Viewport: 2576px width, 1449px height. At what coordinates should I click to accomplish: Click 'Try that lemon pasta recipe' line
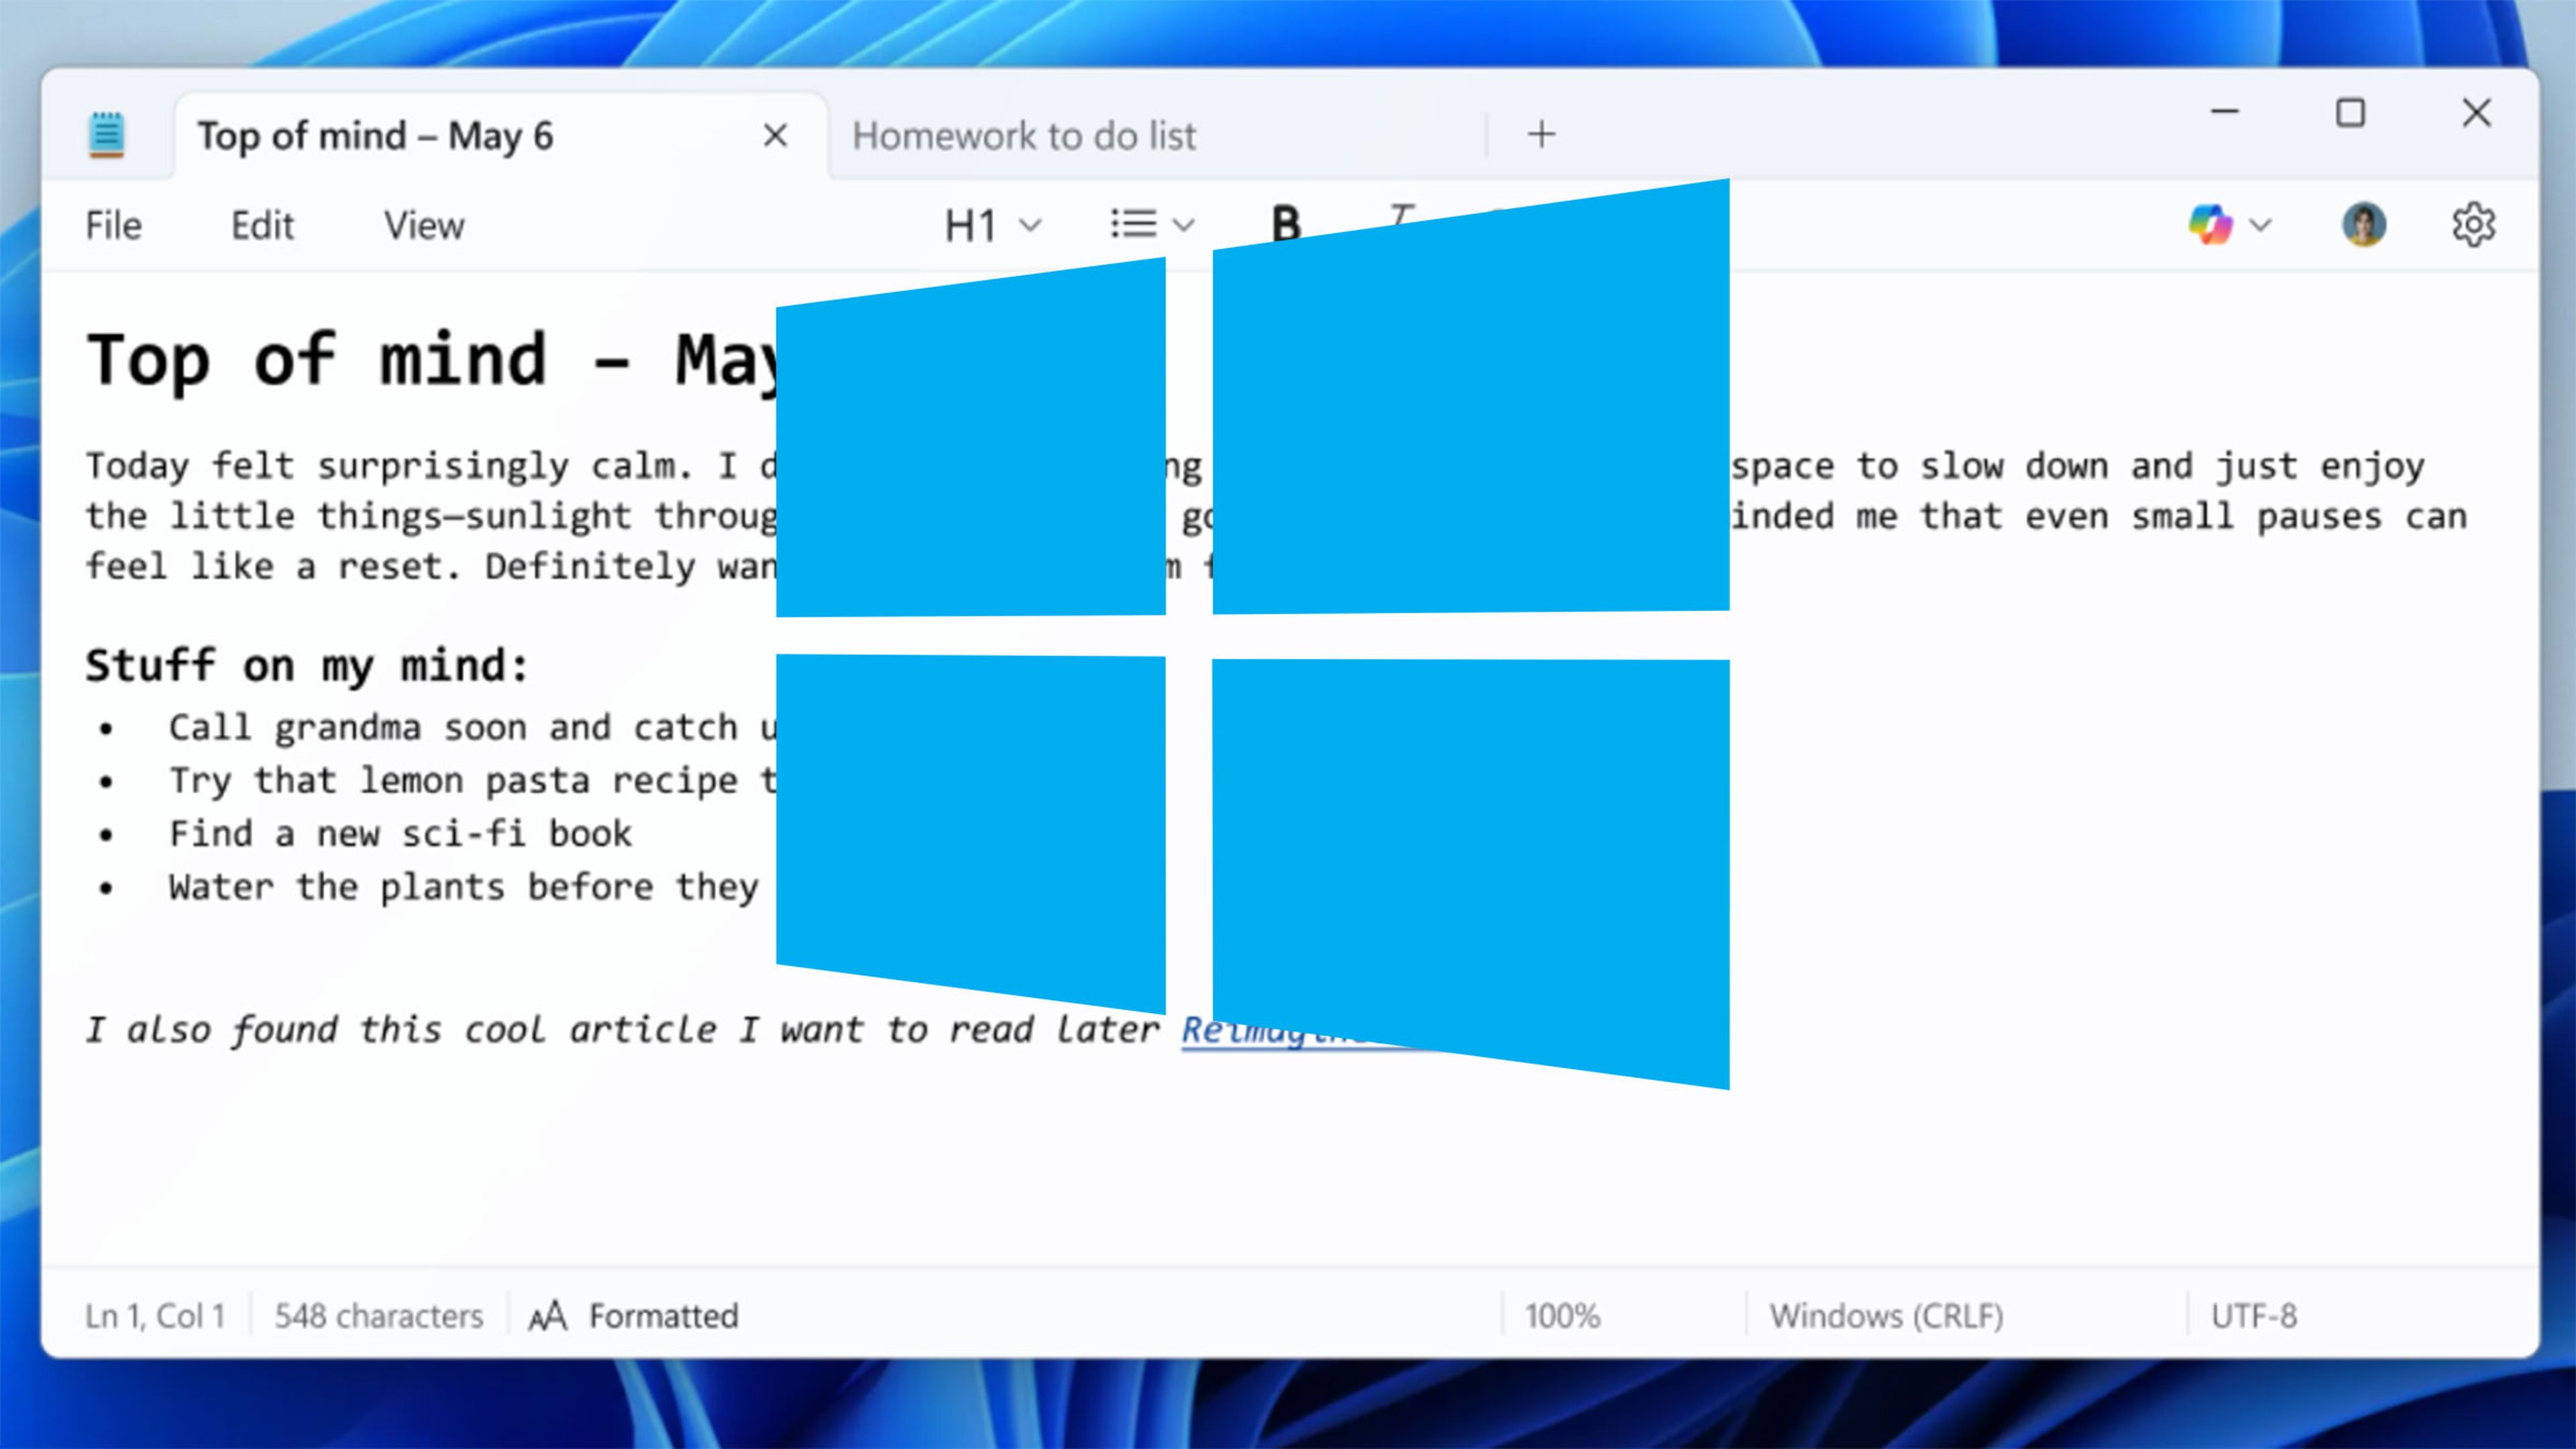pyautogui.click(x=472, y=781)
